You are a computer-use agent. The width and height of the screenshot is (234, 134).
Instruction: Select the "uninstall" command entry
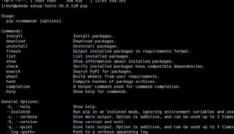coord(17,46)
